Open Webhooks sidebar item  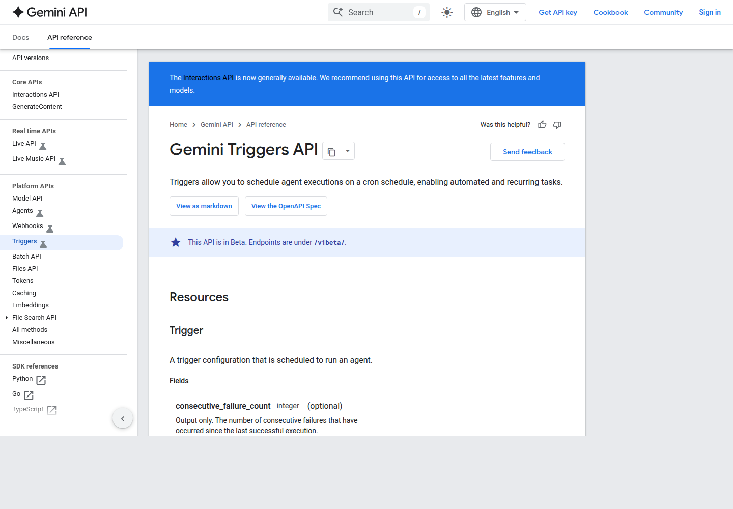tap(27, 226)
